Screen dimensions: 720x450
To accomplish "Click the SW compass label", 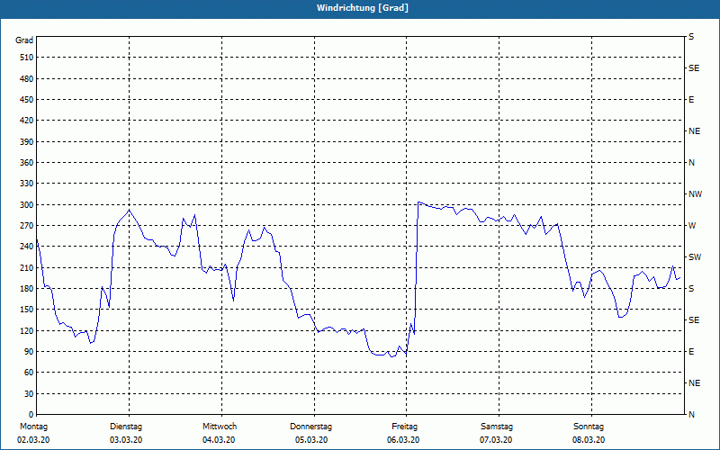I will pos(695,257).
